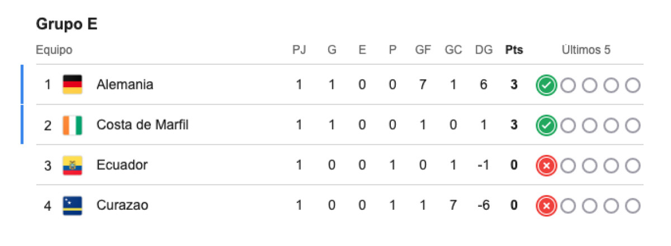Click Alemania's GF value of 7
This screenshot has height=246, width=671.
423,84
